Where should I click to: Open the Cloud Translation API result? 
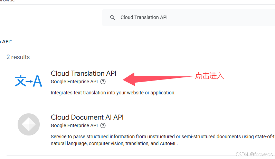[84, 73]
